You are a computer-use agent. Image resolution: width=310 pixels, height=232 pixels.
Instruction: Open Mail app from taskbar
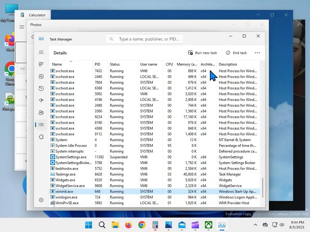pyautogui.click(x=182, y=225)
